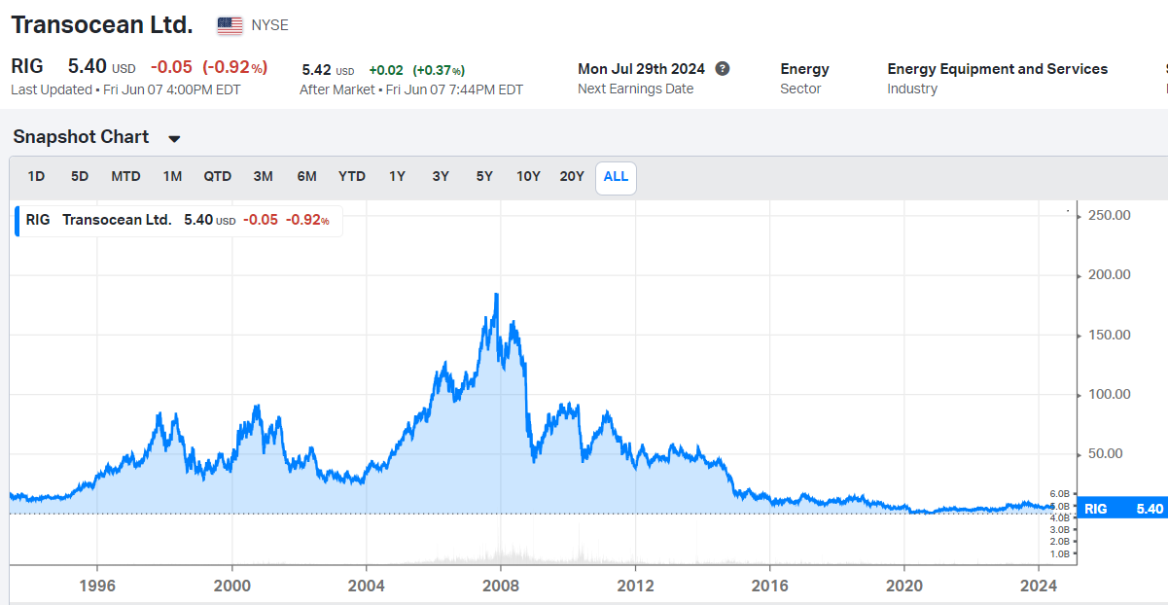The width and height of the screenshot is (1168, 605).
Task: Open the earnings date help question-mark icon
Action: pos(723,68)
